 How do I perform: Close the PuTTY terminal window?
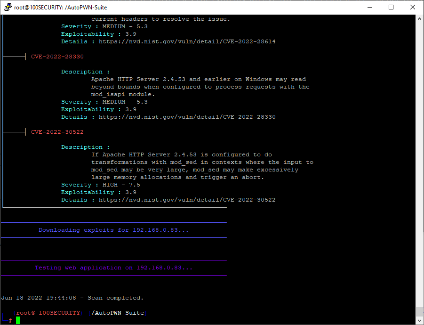click(412, 8)
